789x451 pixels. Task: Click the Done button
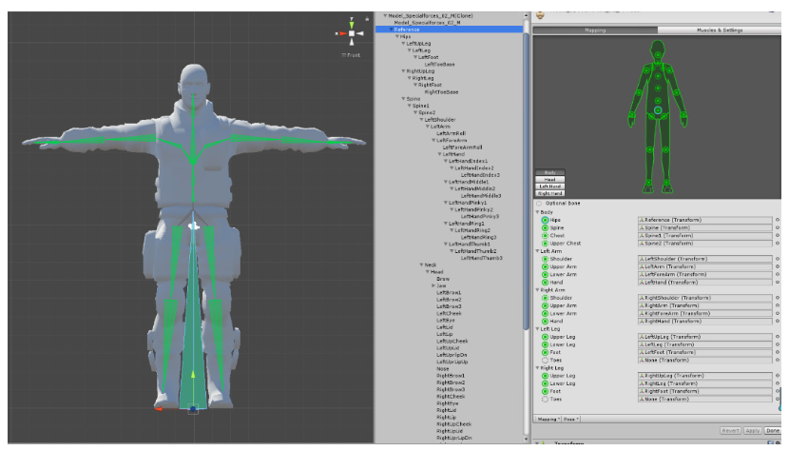(x=773, y=431)
